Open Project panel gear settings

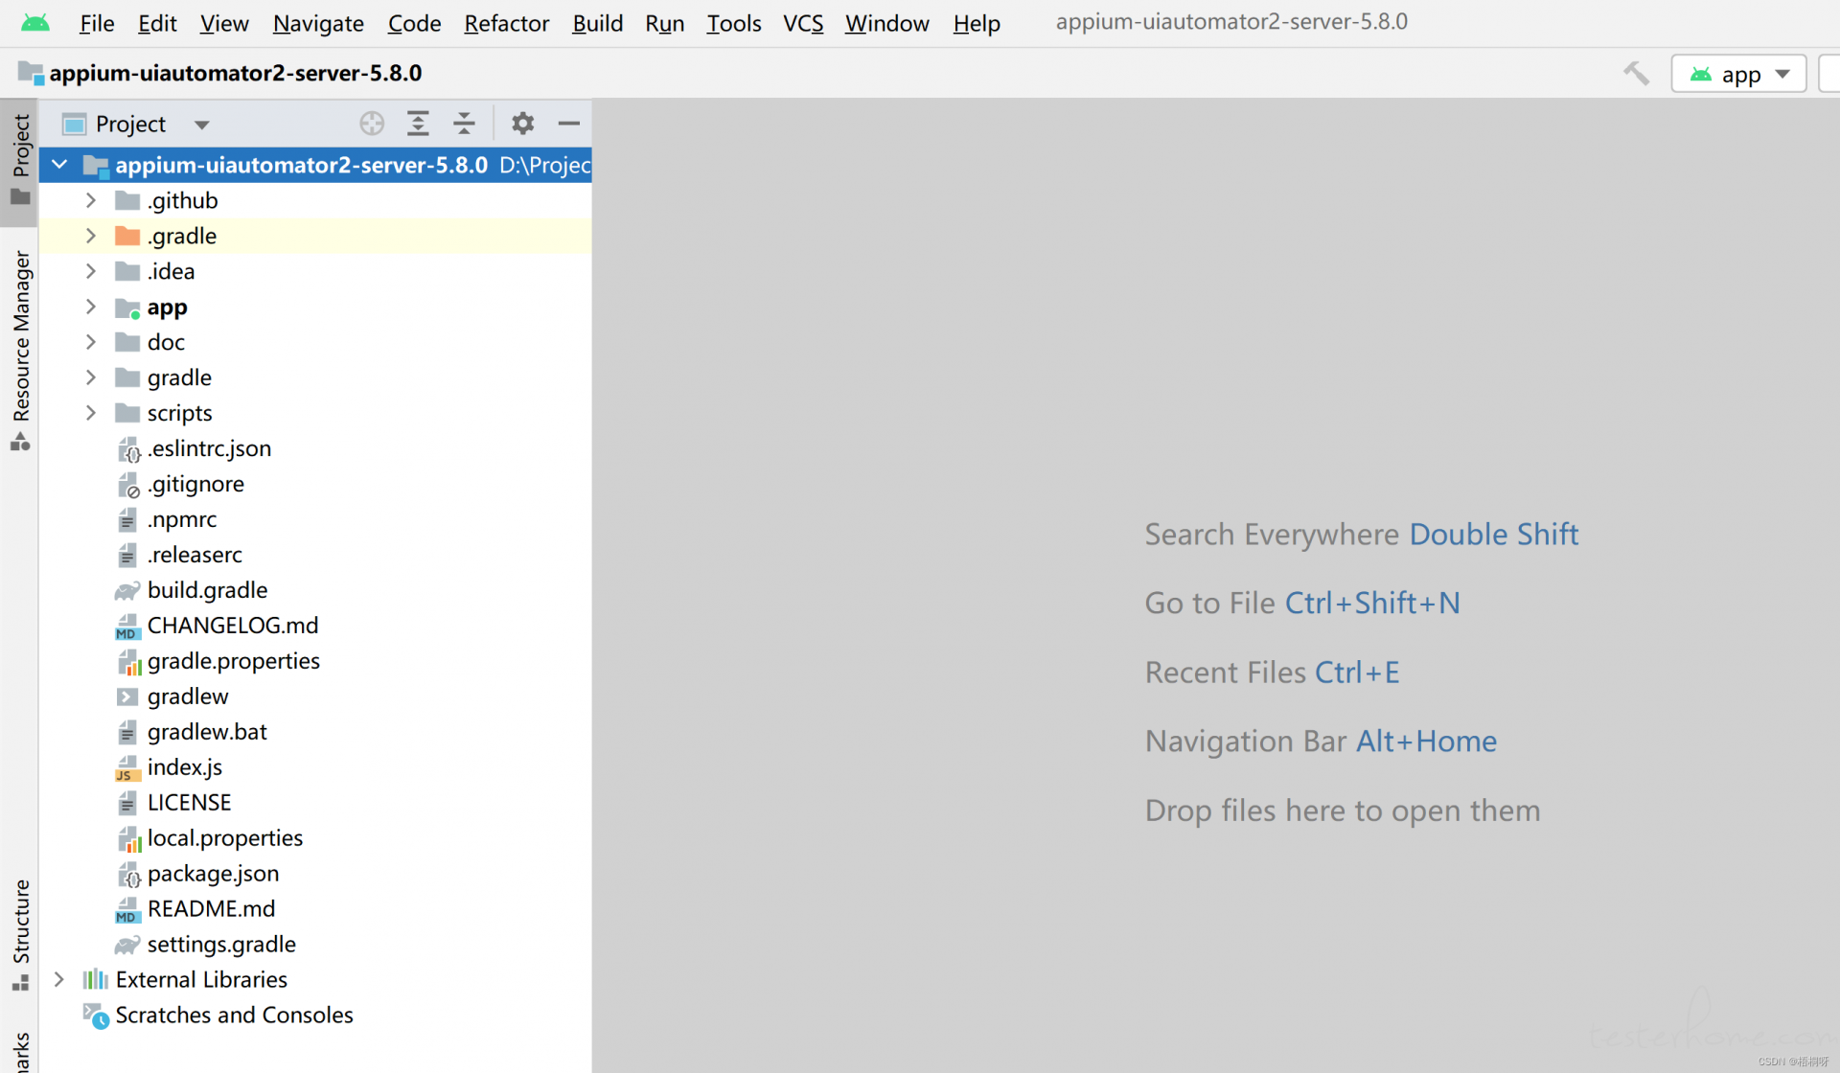(522, 124)
